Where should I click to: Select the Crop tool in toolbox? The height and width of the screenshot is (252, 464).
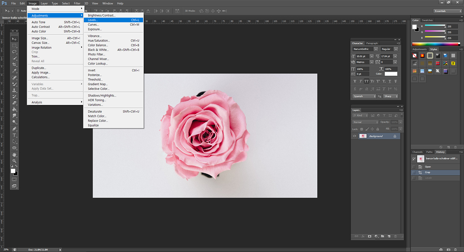(x=14, y=65)
